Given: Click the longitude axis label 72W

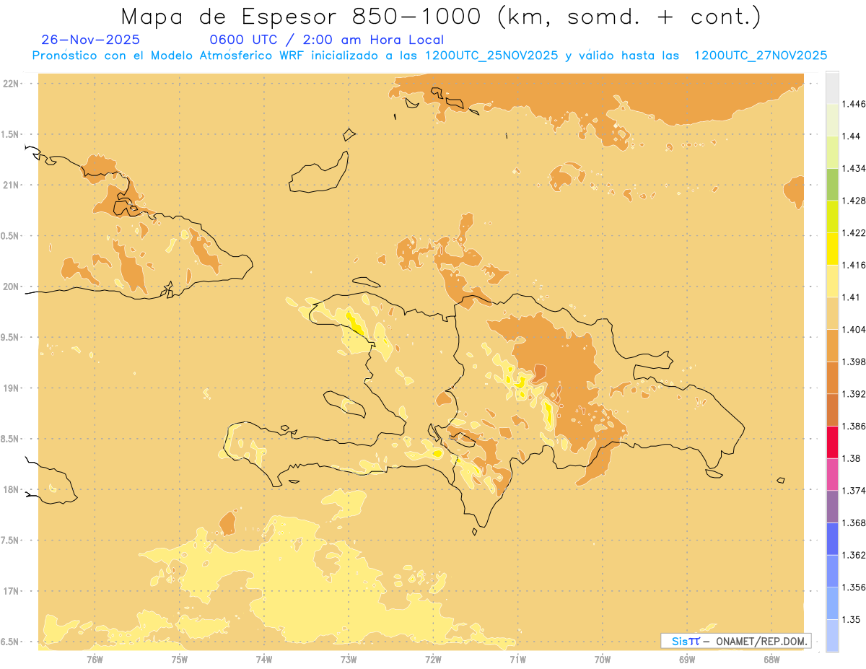Looking at the screenshot, I should coord(433,660).
